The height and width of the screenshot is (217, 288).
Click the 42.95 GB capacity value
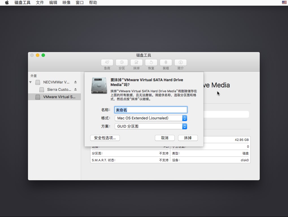pyautogui.click(x=242, y=140)
